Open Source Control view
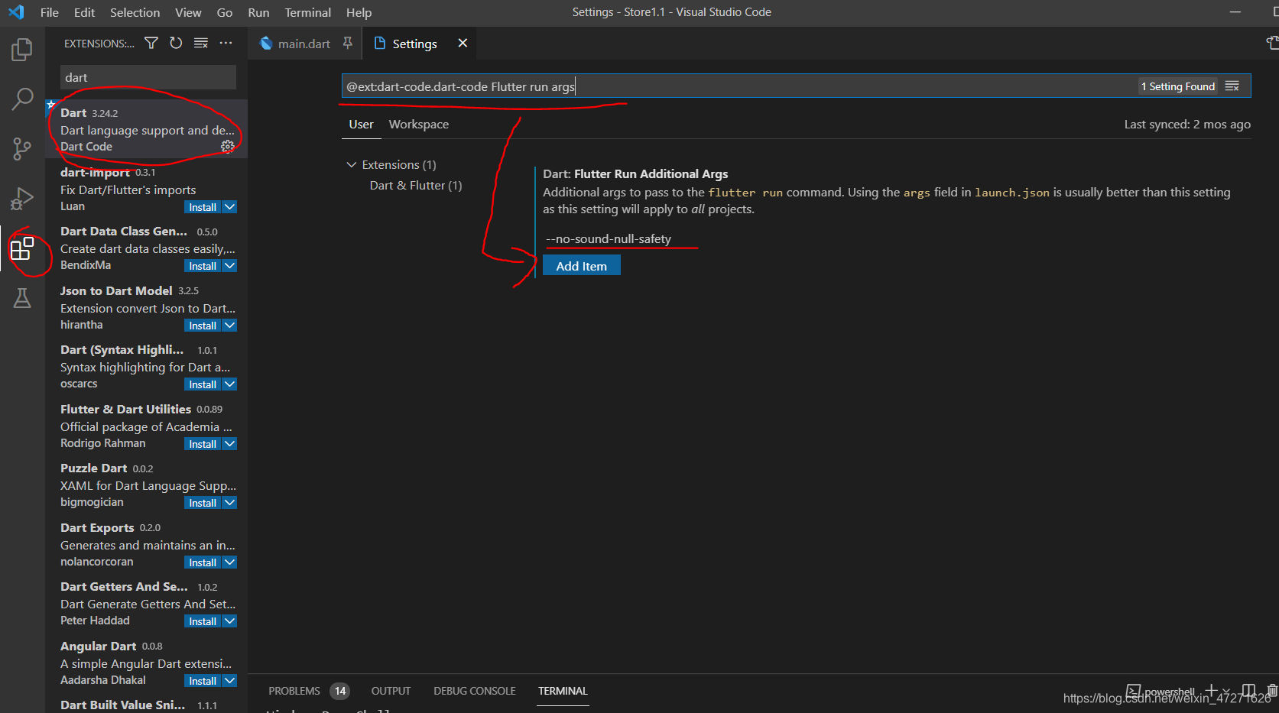 pyautogui.click(x=22, y=148)
